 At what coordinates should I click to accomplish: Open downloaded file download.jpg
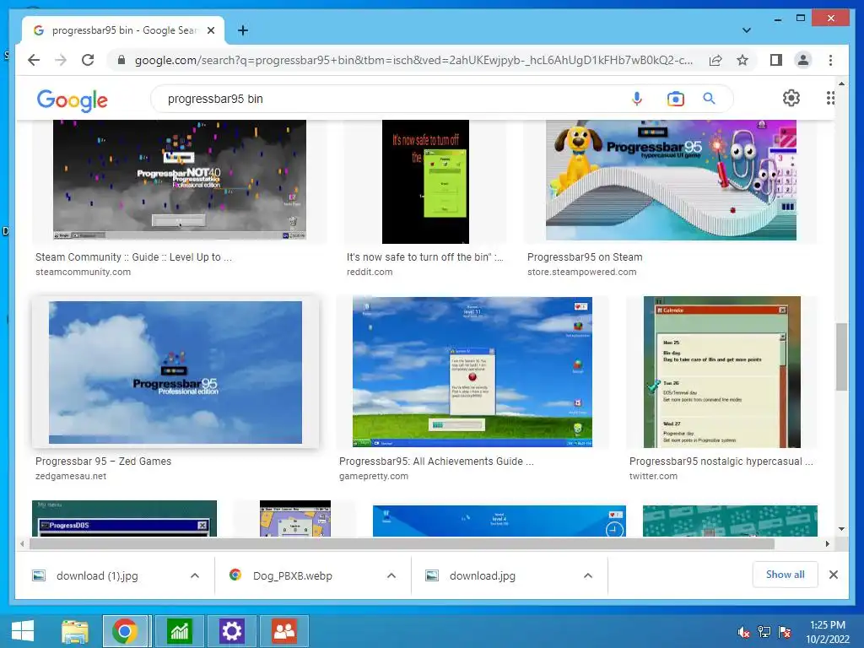tap(482, 575)
